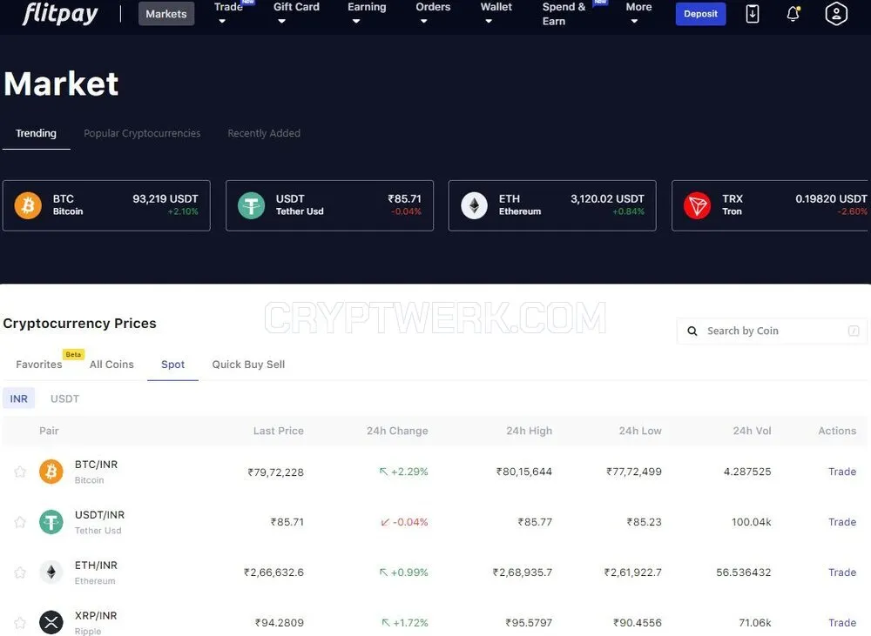Open the Favorites tab
Viewport: 871px width, 636px height.
[x=39, y=365]
